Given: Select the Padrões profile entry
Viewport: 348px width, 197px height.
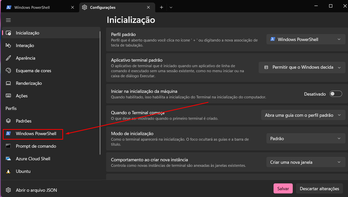Looking at the screenshot, I should click(x=51, y=121).
